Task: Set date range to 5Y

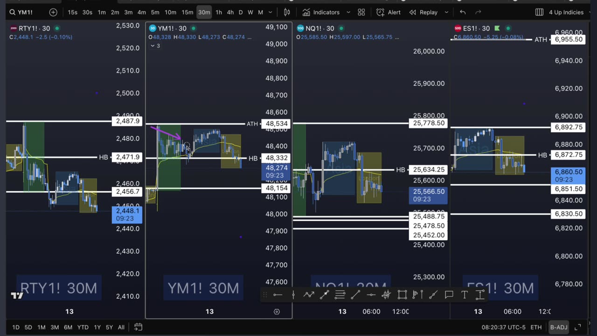Action: click(109, 327)
